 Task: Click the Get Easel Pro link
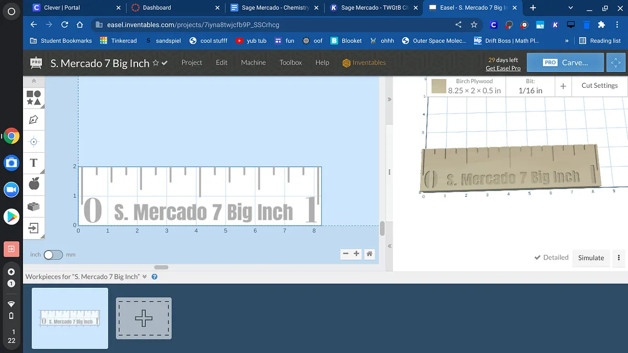tap(503, 68)
